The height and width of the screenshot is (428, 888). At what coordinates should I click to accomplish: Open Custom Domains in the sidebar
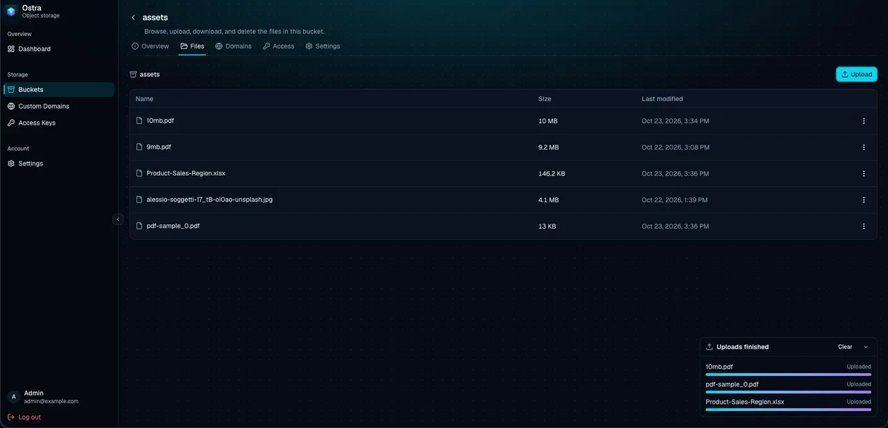[58, 106]
